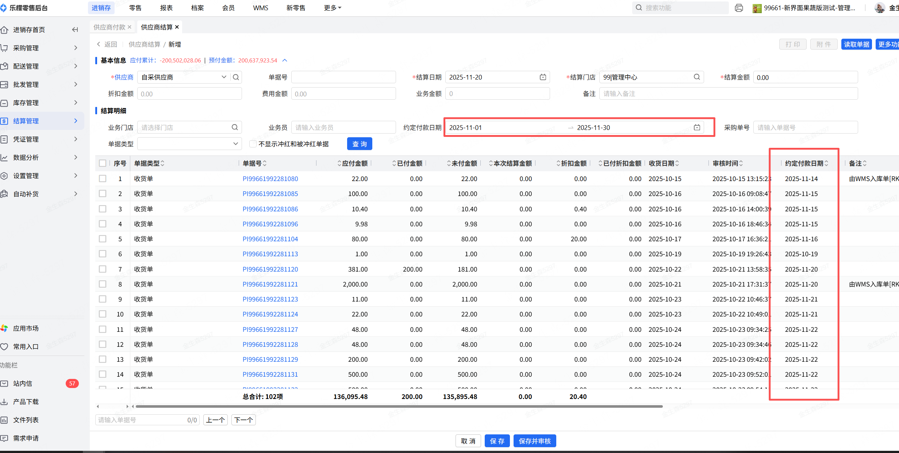Toggle the select-all header checkbox

pyautogui.click(x=103, y=163)
